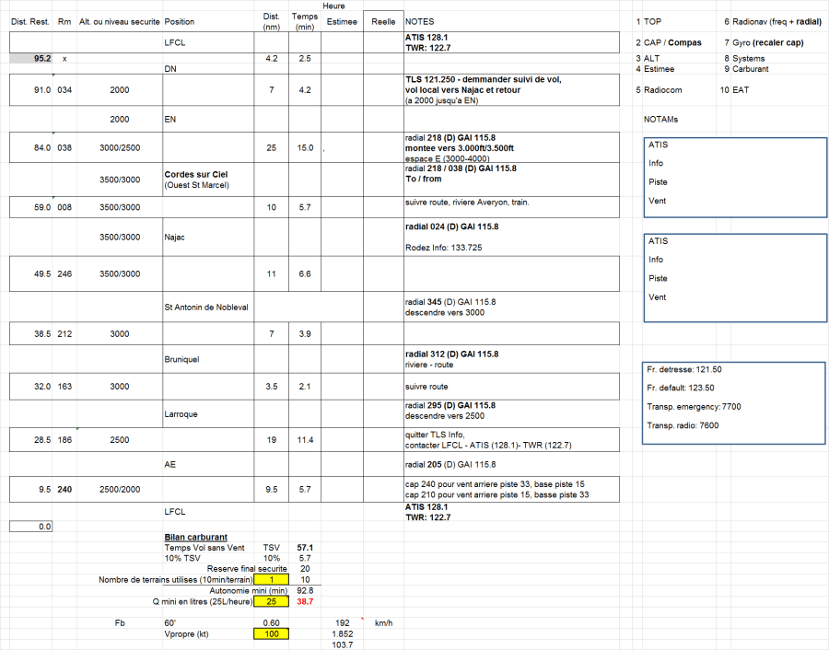Click the Transp. emergency 7700 entry
This screenshot has height=650, width=829.
pos(695,406)
